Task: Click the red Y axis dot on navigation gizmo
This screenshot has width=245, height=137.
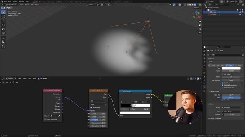Action: click(x=199, y=17)
